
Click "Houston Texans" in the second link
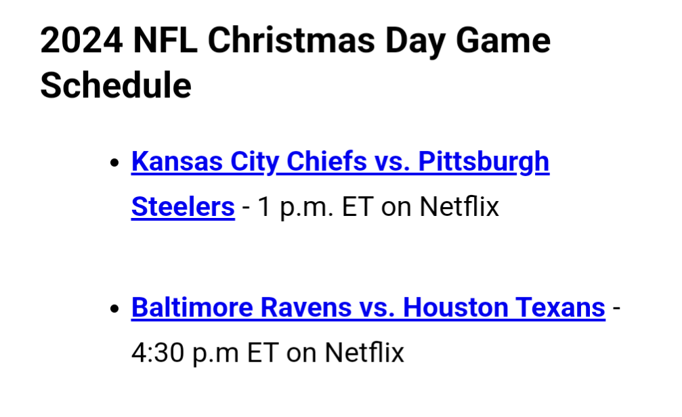coord(504,308)
